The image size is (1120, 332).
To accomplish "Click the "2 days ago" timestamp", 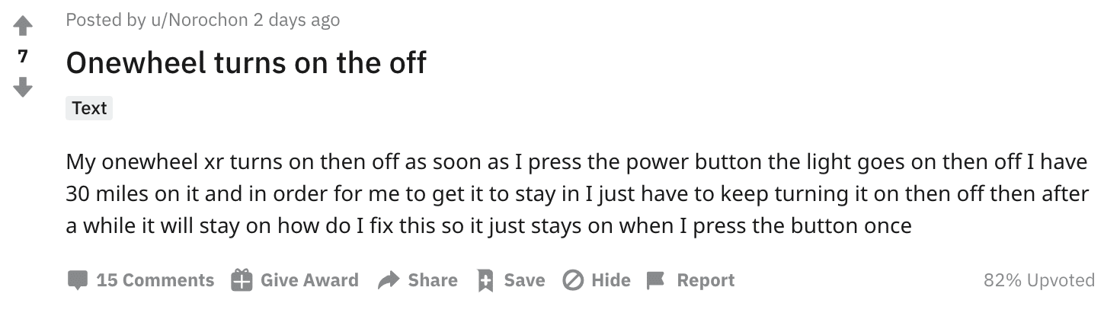I will [296, 20].
